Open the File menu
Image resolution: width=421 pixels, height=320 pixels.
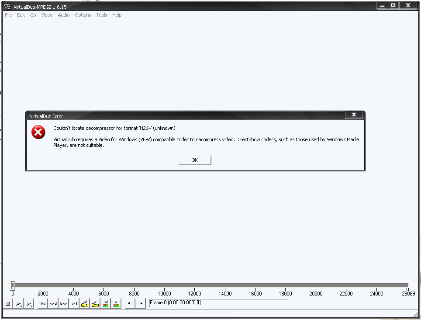(x=8, y=15)
